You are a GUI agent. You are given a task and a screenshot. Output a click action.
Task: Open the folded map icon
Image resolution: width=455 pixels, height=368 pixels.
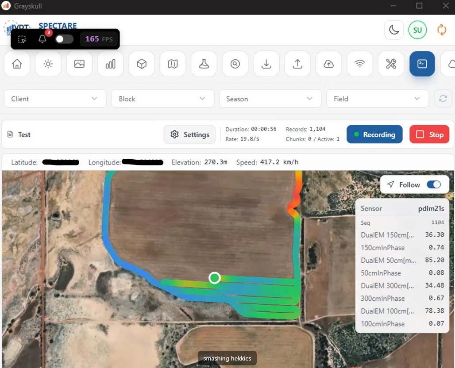tap(173, 64)
